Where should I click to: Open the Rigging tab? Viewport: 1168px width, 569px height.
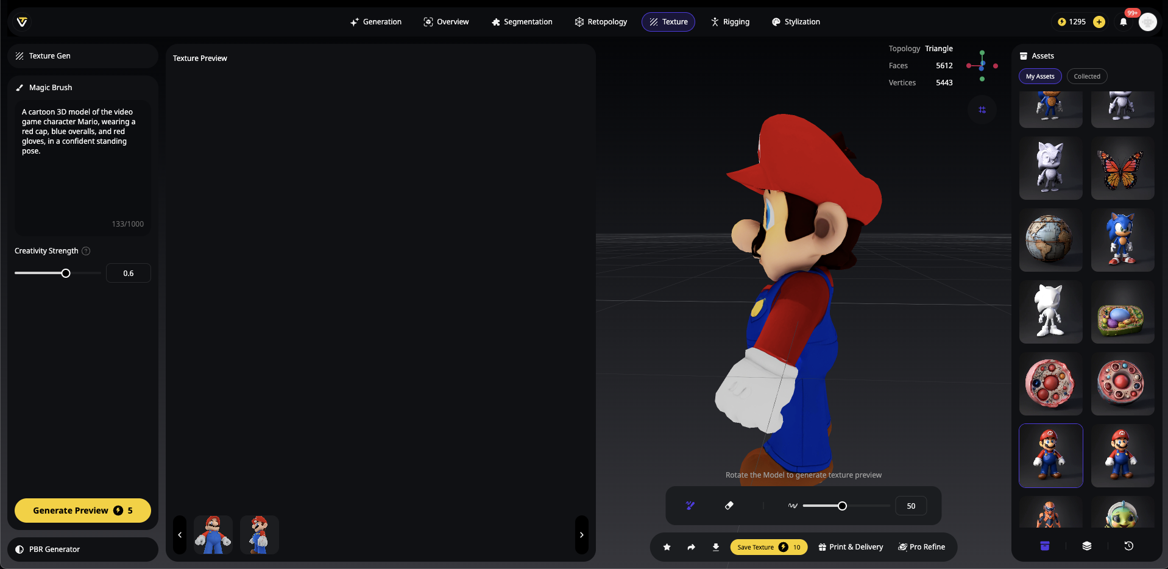(x=730, y=22)
